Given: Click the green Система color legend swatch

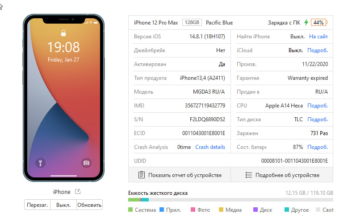Looking at the screenshot, I should pyautogui.click(x=130, y=210).
